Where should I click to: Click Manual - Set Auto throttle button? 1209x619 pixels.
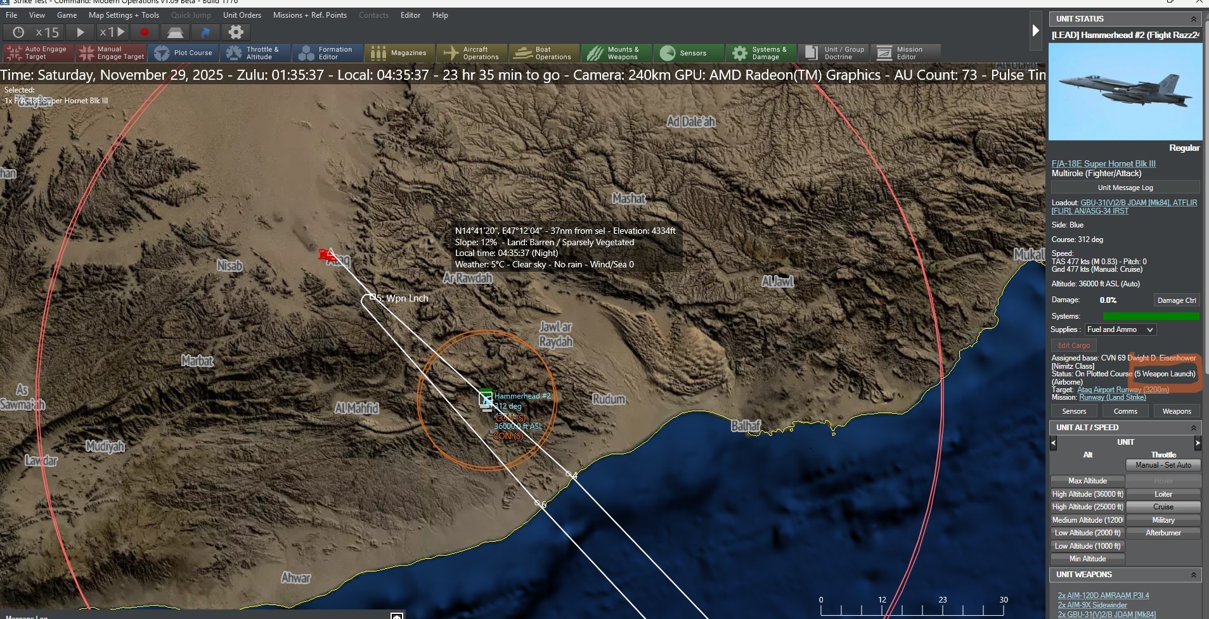click(1163, 465)
